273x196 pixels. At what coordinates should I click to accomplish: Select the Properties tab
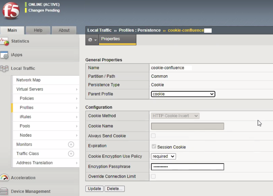117,39
